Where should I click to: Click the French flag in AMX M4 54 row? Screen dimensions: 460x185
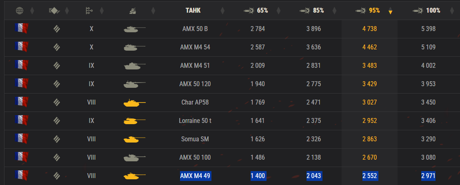pos(21,47)
